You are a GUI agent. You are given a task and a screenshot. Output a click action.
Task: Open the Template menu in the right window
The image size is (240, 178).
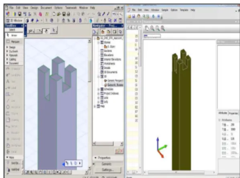(184, 10)
